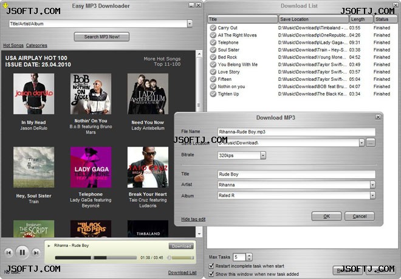Image resolution: width=401 pixels, height=279 pixels.
Task: Switch to Categories tab link
Action: pos(36,46)
